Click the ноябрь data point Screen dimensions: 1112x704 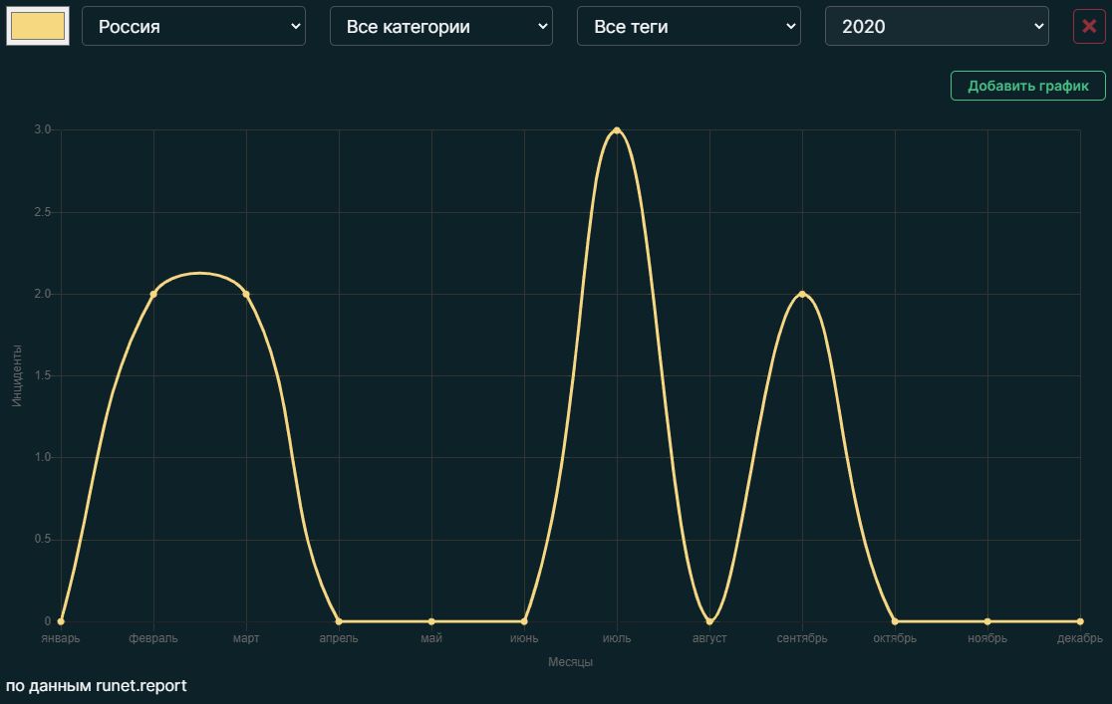(987, 621)
